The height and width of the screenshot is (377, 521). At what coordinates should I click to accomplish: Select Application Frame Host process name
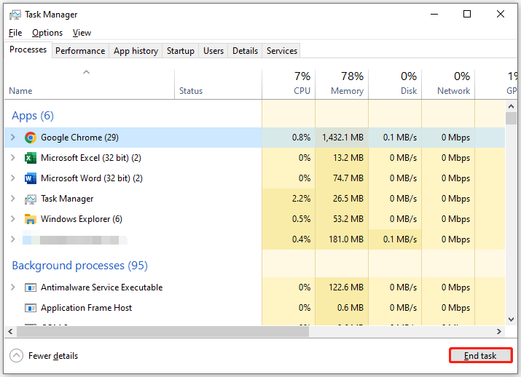(x=87, y=308)
